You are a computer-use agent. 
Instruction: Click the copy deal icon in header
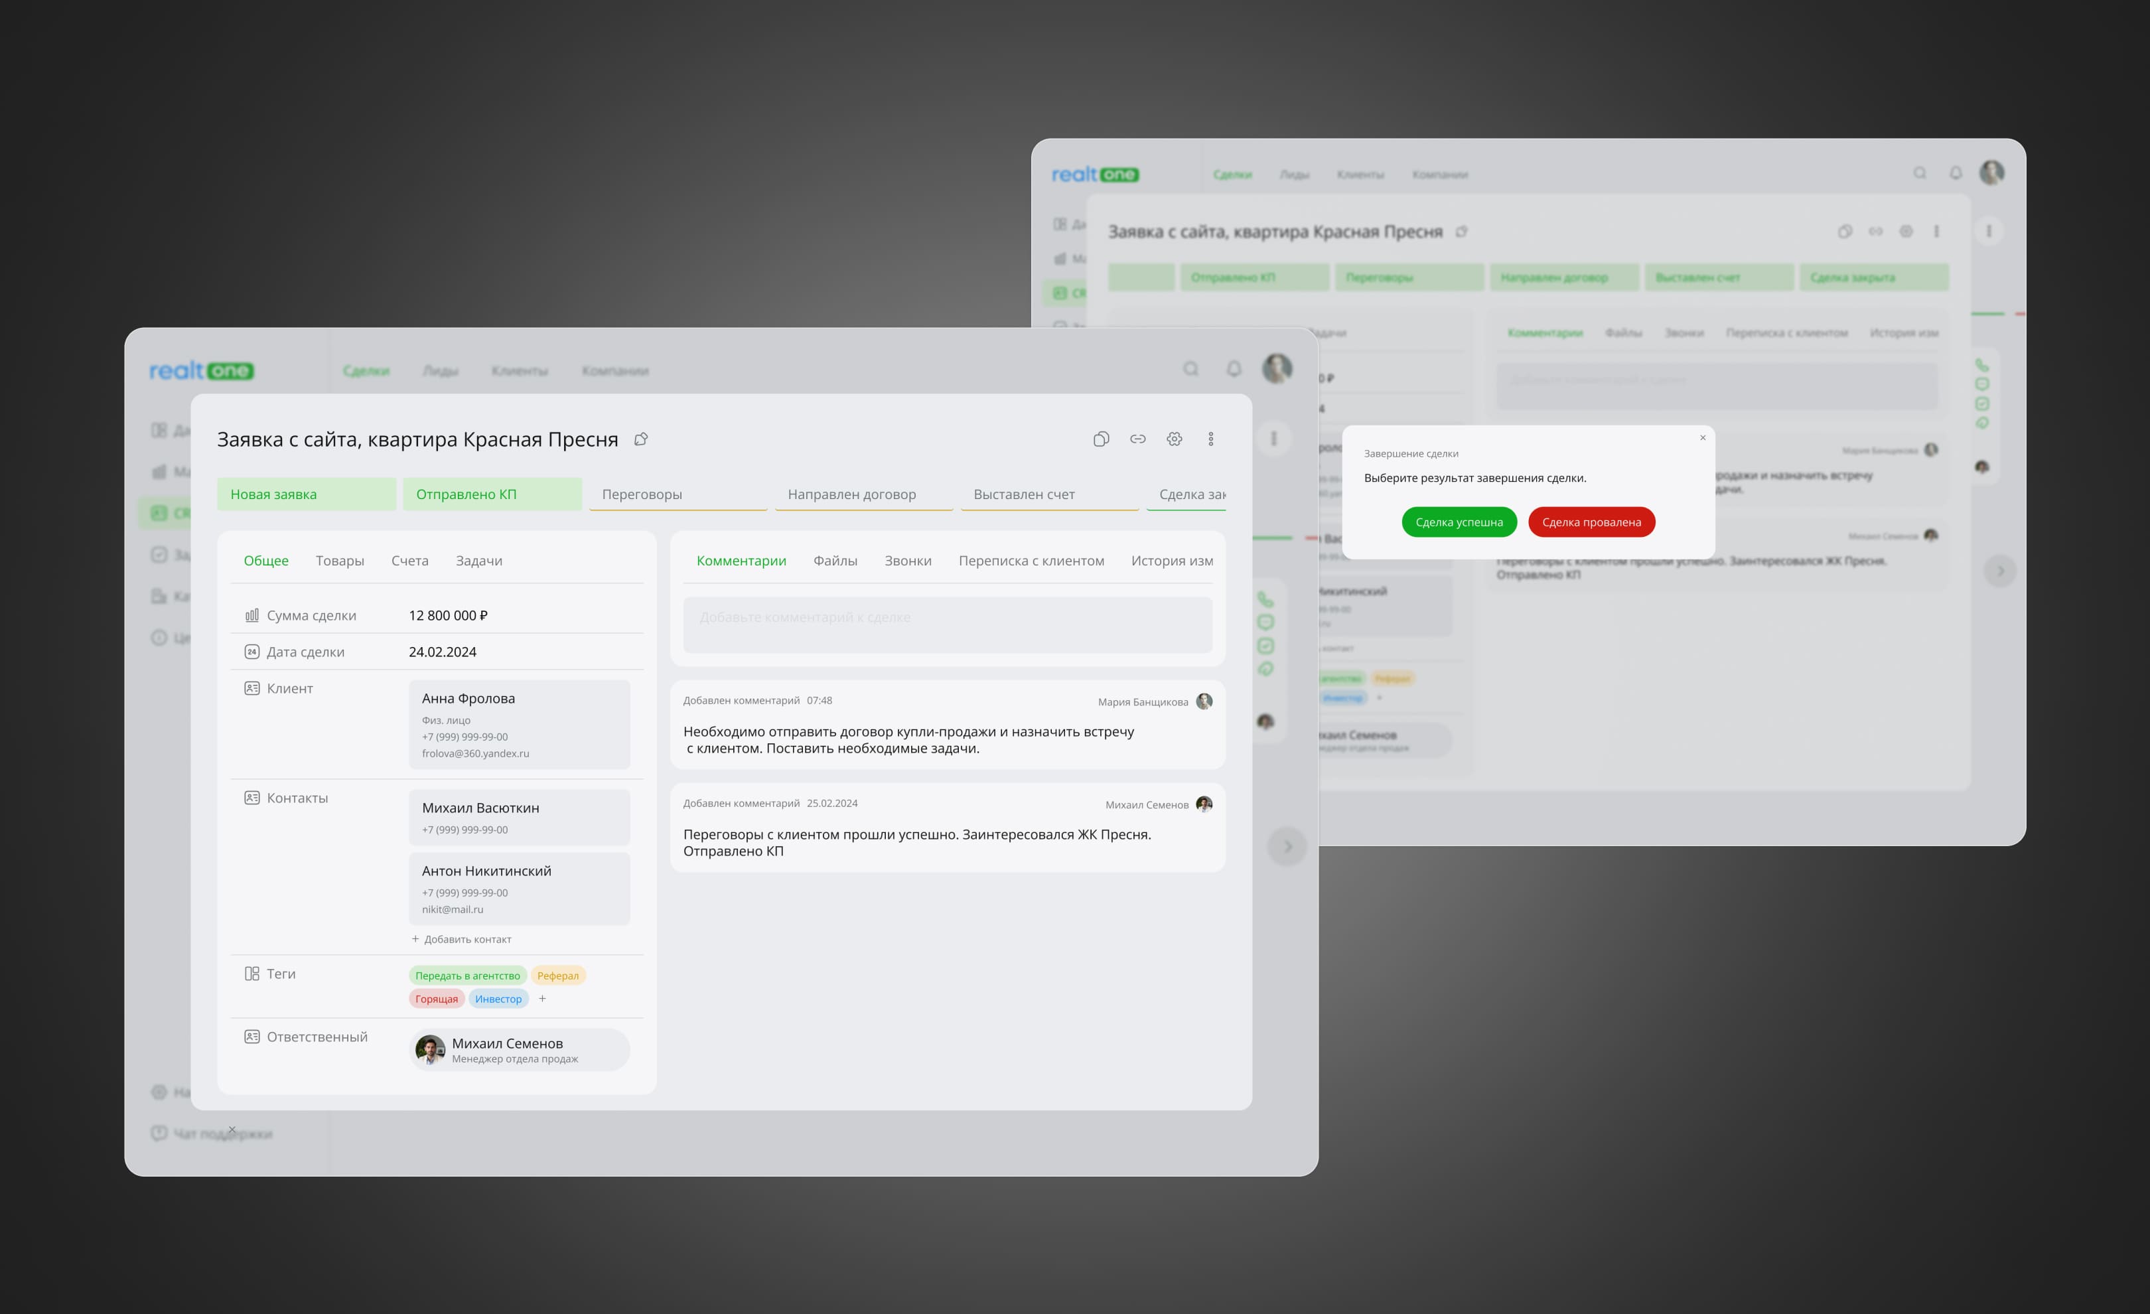1101,439
